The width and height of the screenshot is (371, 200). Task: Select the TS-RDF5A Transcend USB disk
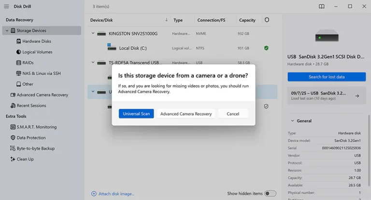135,63
